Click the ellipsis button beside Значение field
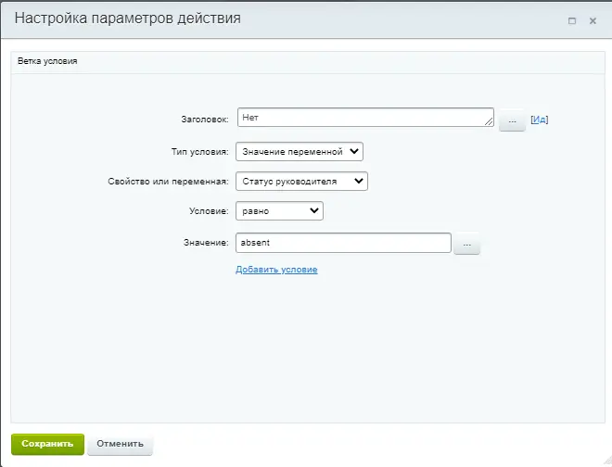 click(x=466, y=244)
